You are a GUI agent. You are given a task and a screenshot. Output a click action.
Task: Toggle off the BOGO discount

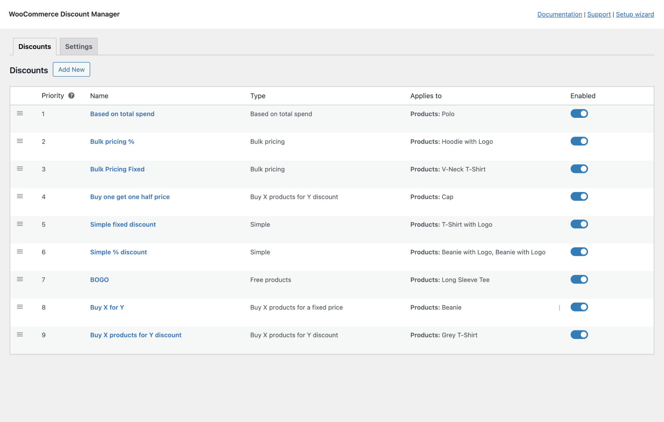click(579, 279)
